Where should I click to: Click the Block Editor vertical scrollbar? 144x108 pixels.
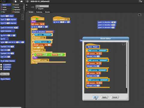click(x=127, y=65)
